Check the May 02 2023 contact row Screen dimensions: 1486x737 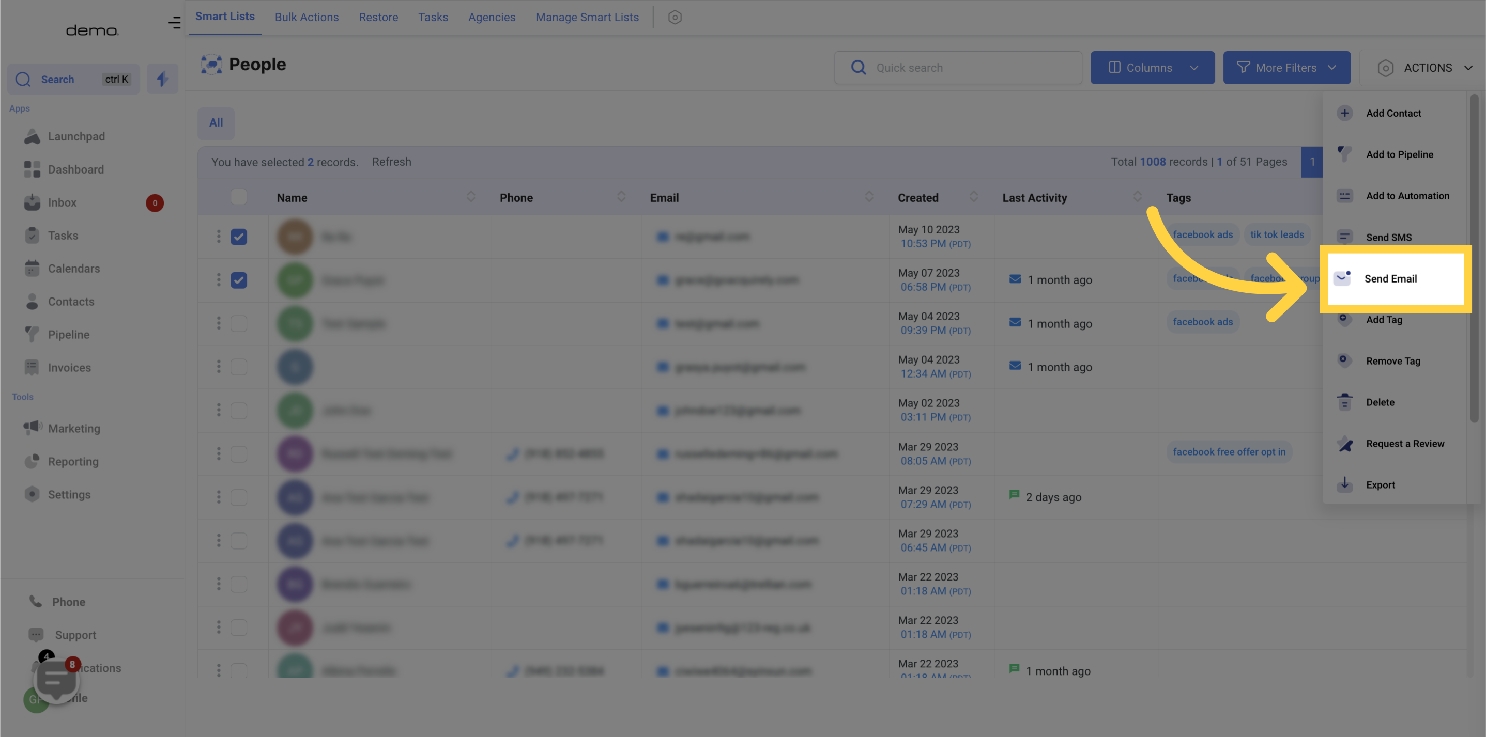(x=238, y=411)
